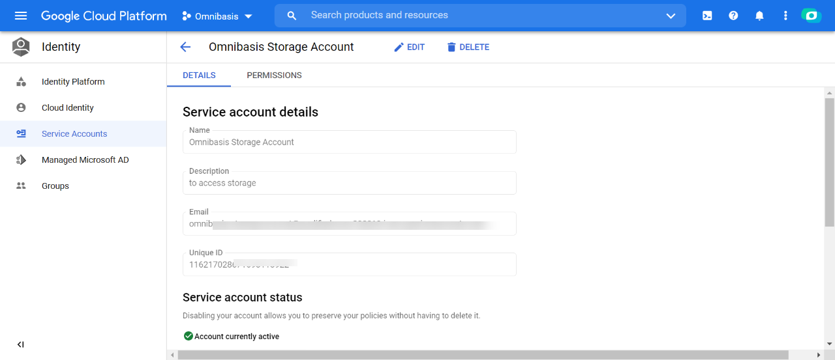Image resolution: width=835 pixels, height=360 pixels.
Task: Click the magnifier search icon
Action: (x=292, y=16)
